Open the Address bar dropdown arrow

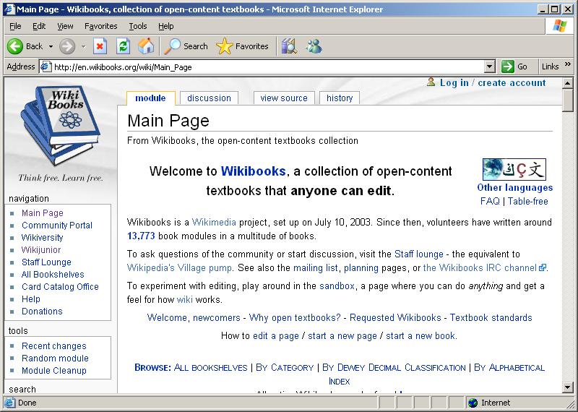point(489,66)
